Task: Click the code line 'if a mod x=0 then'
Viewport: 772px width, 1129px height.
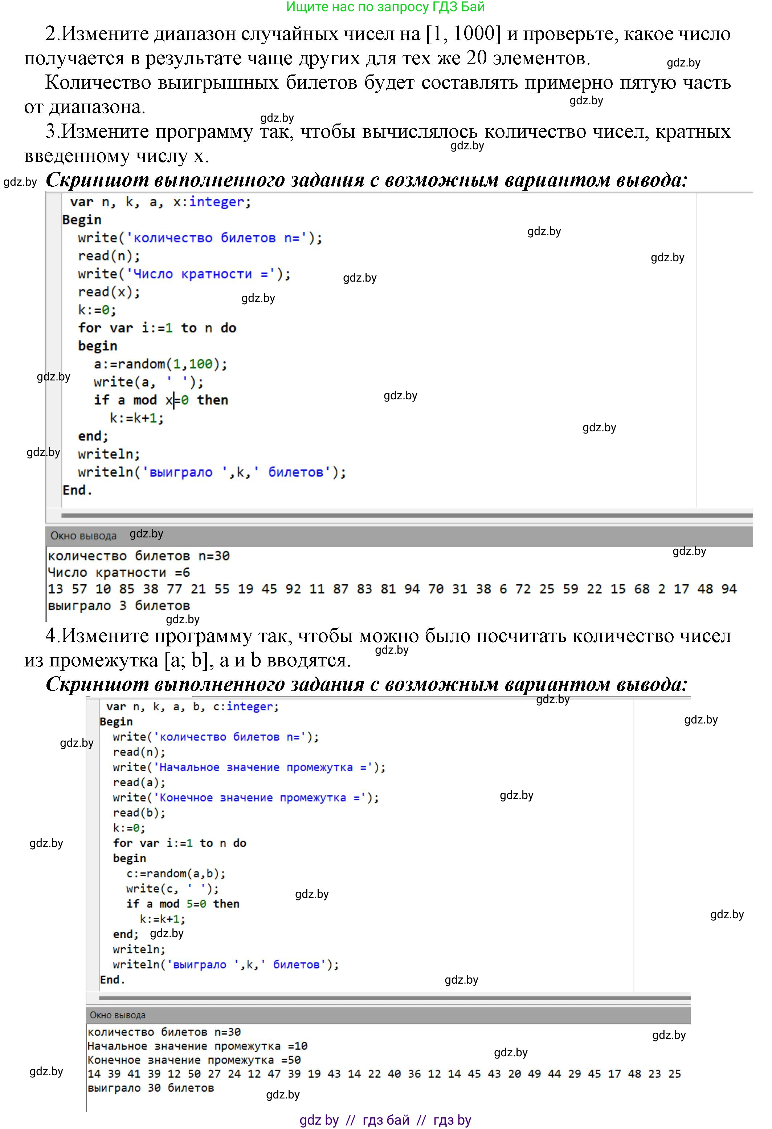Action: tap(161, 400)
